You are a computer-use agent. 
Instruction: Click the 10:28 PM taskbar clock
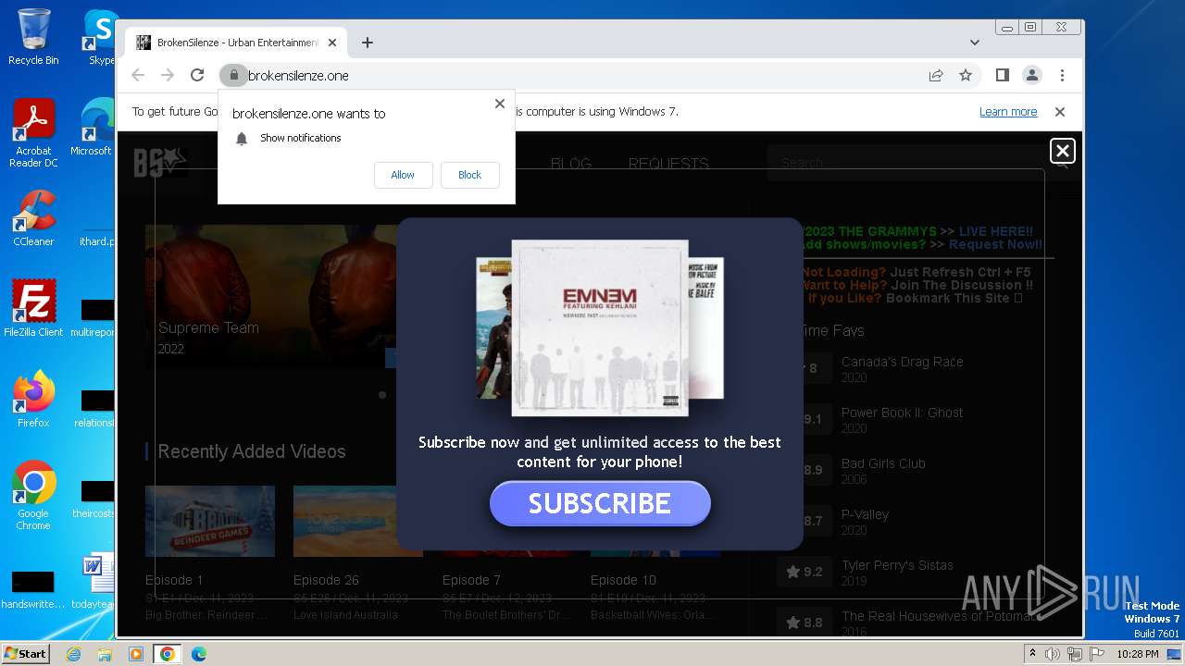click(x=1138, y=654)
